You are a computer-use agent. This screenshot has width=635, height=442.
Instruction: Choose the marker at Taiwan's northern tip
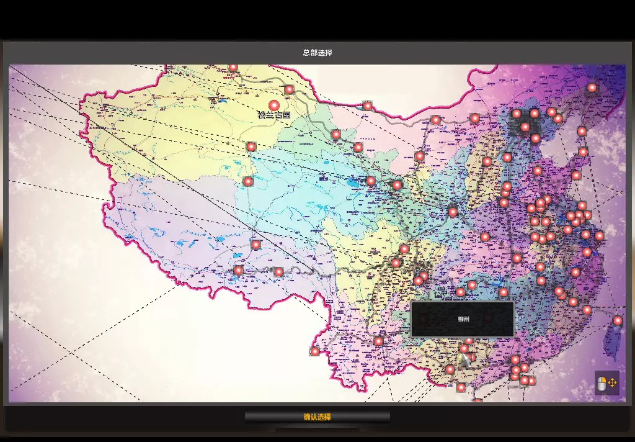pyautogui.click(x=618, y=321)
